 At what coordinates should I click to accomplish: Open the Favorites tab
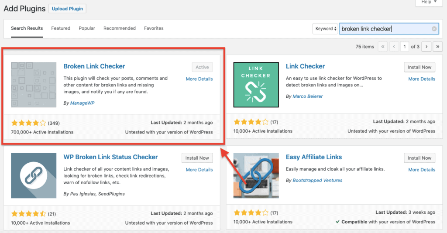[x=154, y=28]
